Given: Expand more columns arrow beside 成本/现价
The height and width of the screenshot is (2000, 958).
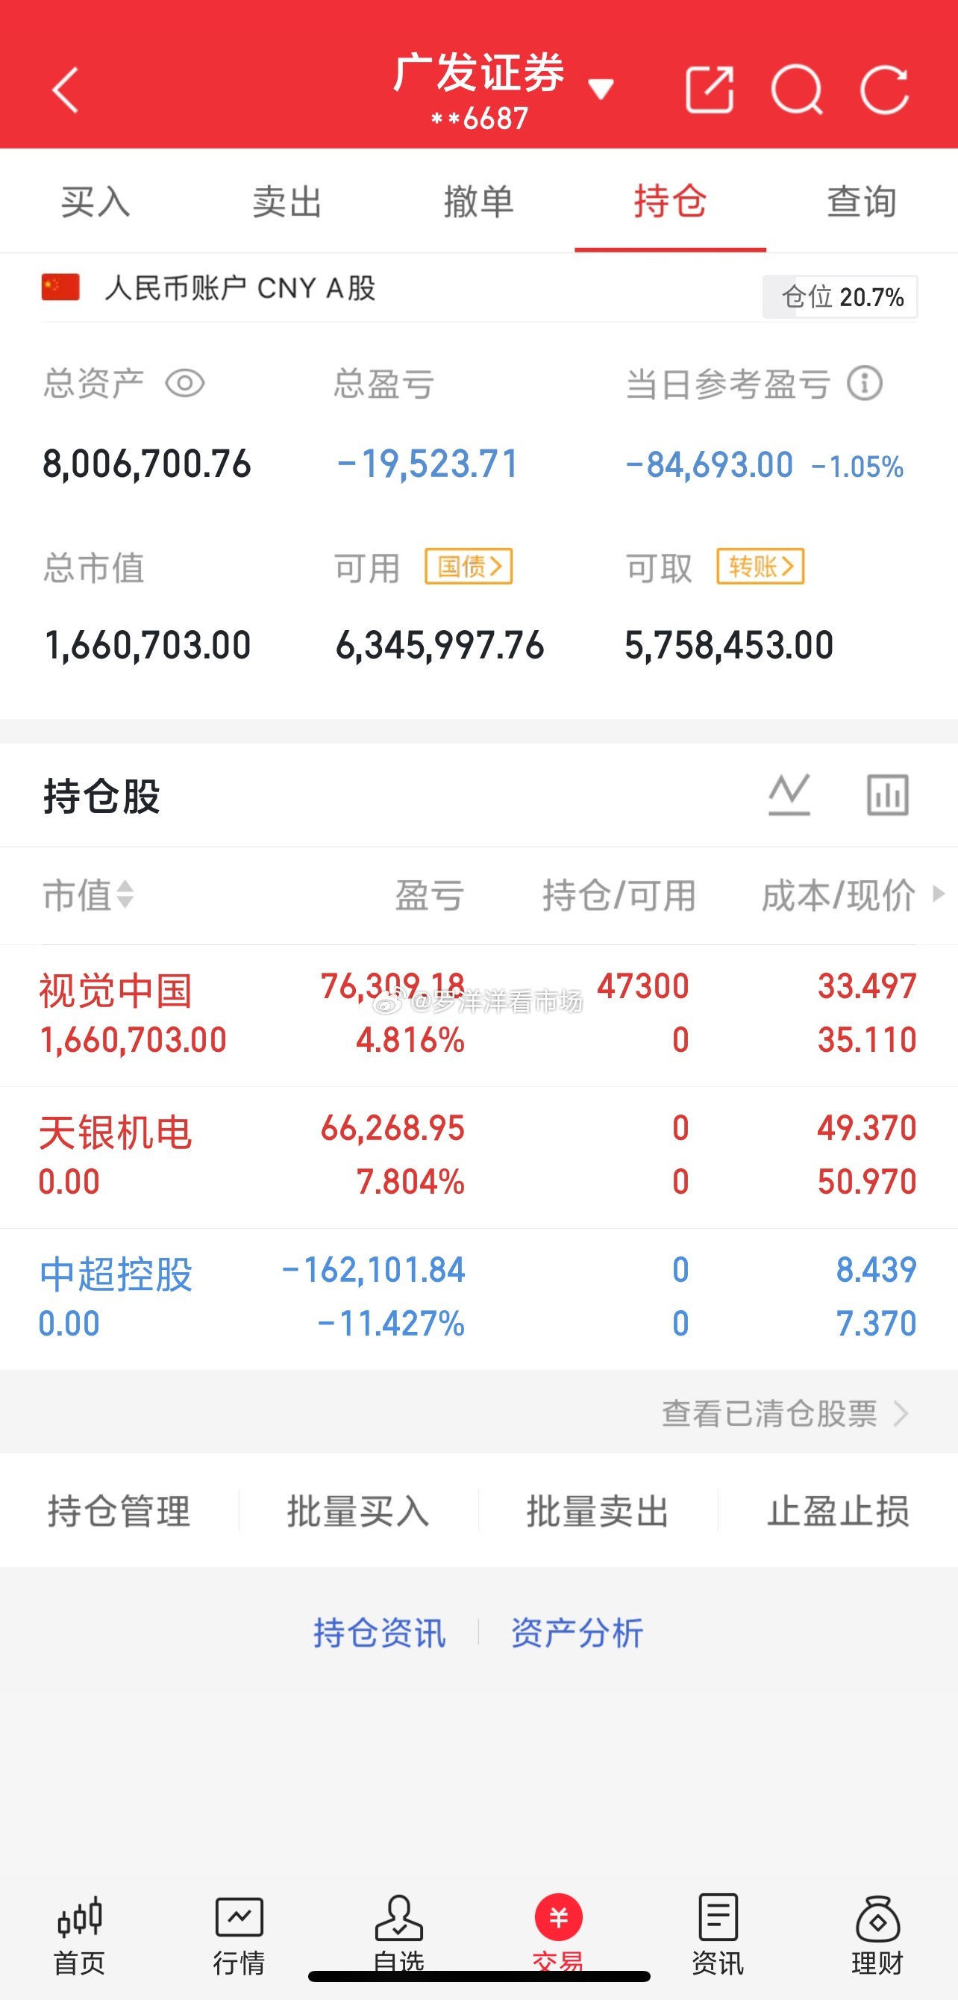Looking at the screenshot, I should (939, 894).
